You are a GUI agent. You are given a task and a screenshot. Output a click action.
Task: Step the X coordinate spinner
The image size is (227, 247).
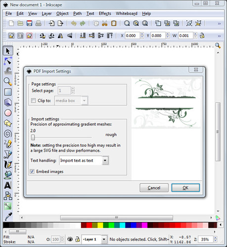pyautogui.click(x=142, y=36)
